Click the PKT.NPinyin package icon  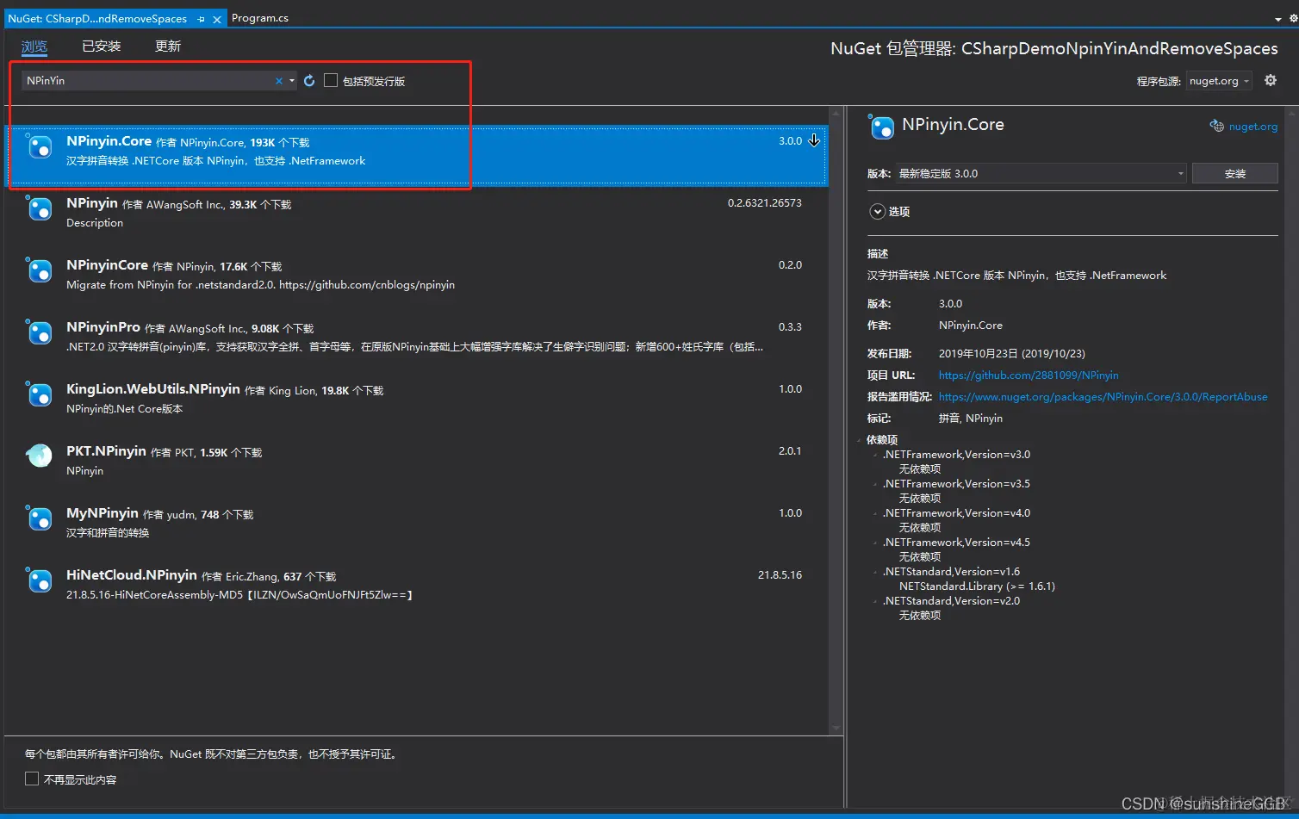pos(40,456)
